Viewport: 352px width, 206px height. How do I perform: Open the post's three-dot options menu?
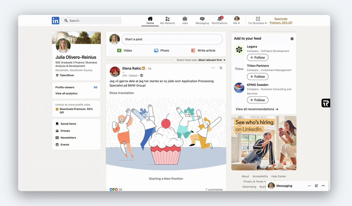[x=213, y=68]
